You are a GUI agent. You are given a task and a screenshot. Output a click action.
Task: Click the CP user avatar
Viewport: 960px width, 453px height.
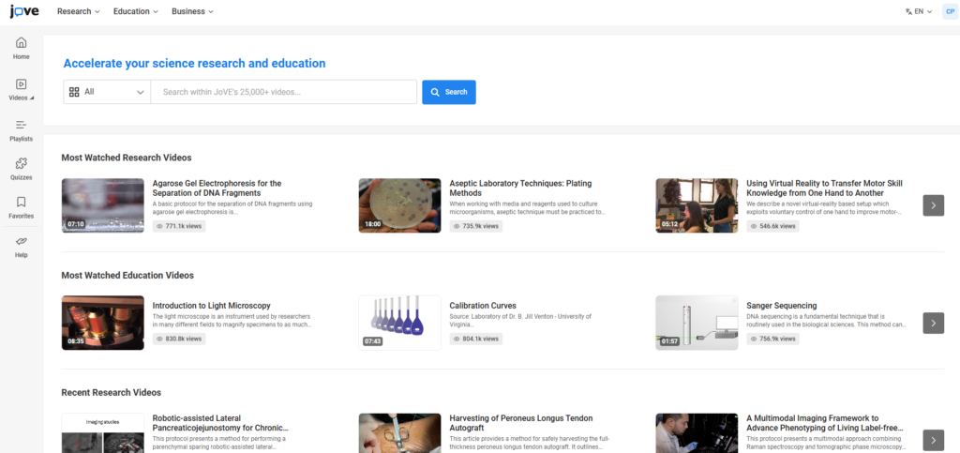point(949,11)
